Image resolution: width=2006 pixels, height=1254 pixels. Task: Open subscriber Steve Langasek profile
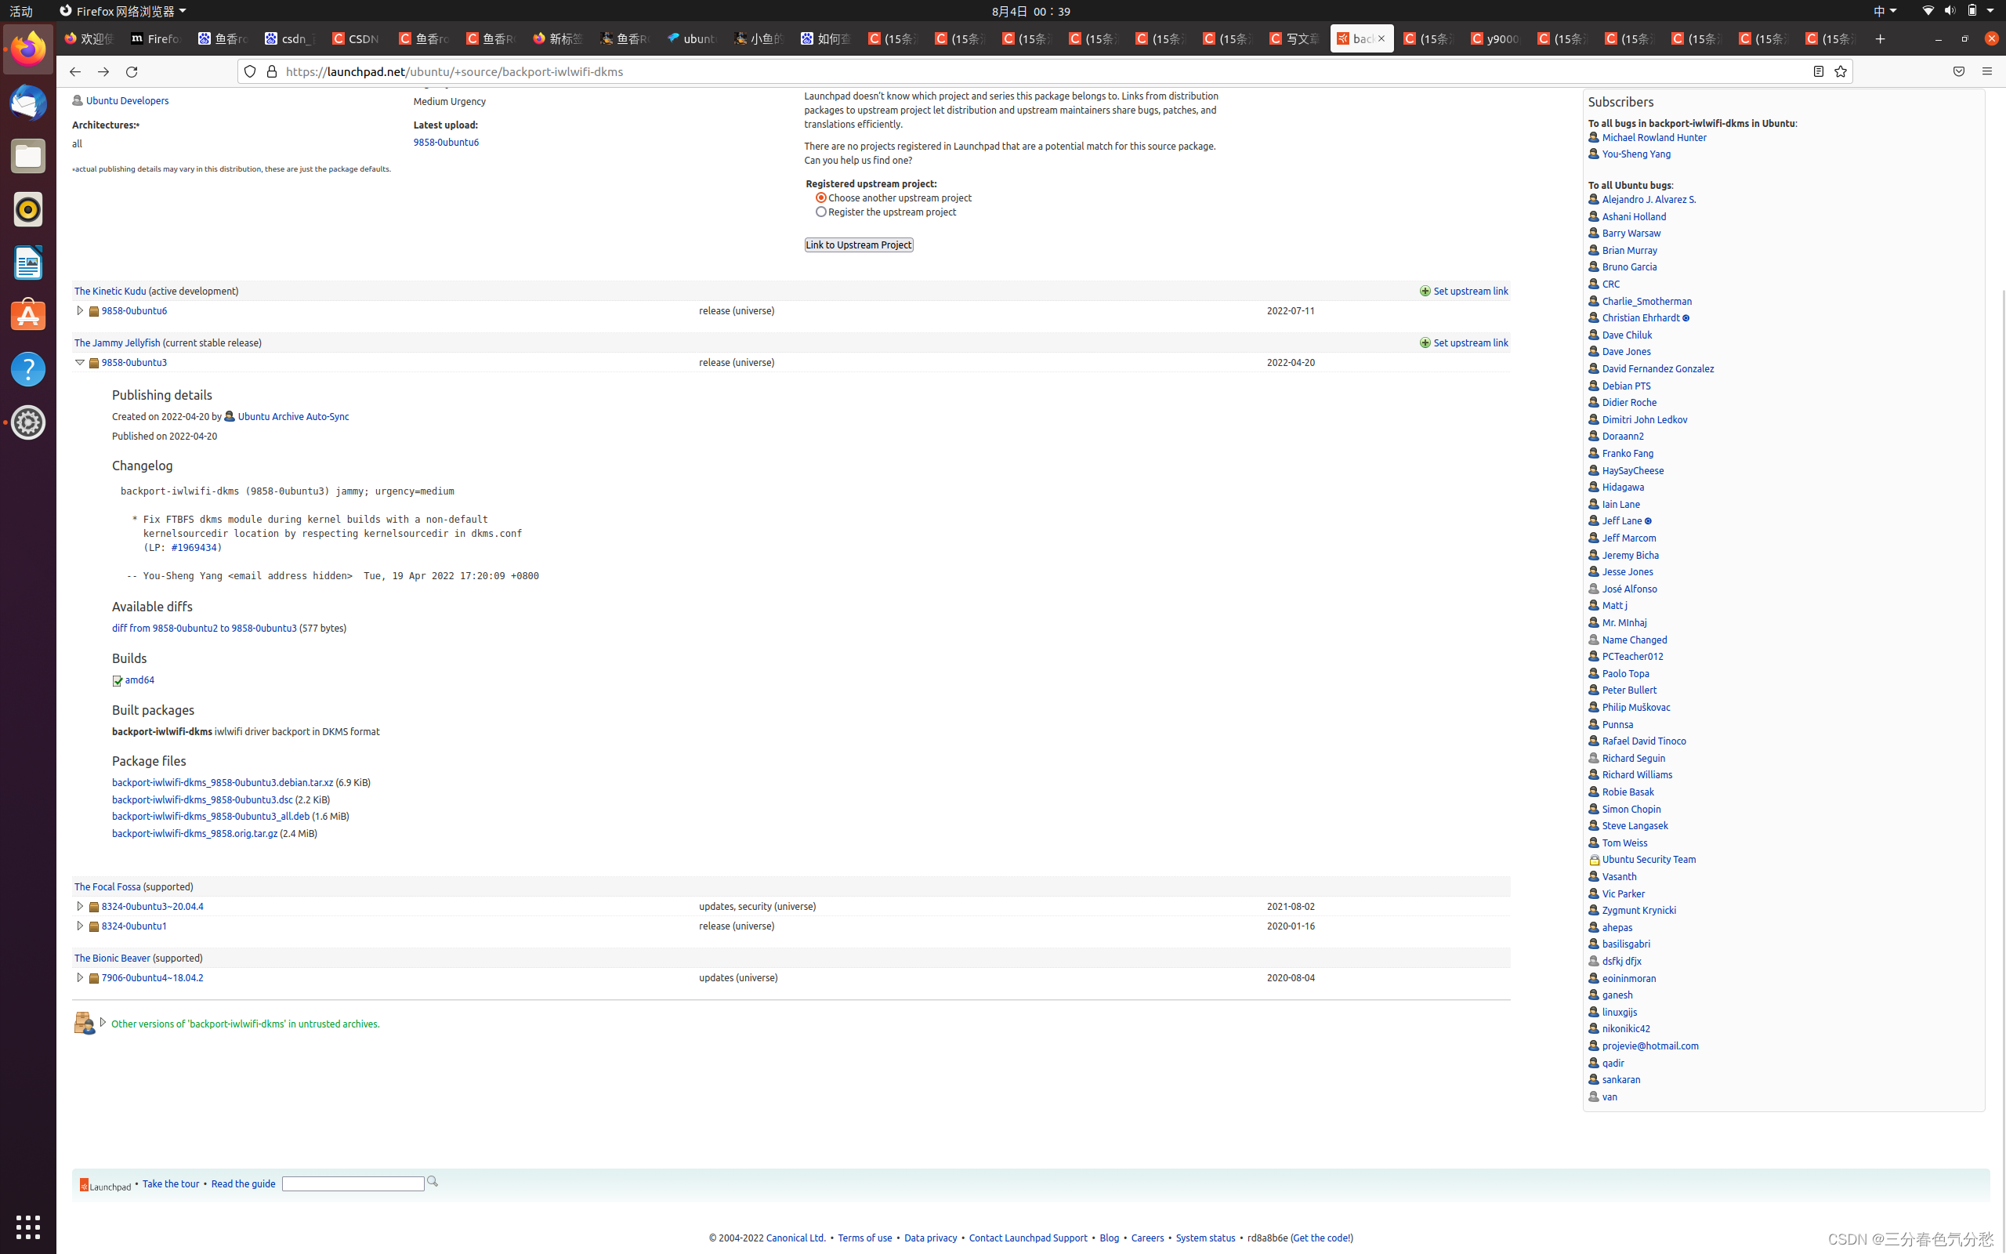tap(1635, 825)
